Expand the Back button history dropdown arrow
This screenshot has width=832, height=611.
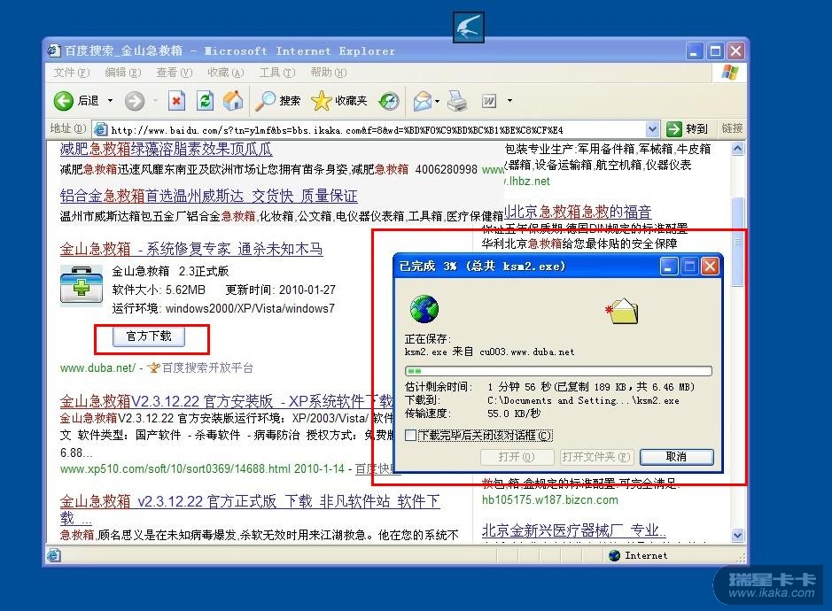coord(111,101)
